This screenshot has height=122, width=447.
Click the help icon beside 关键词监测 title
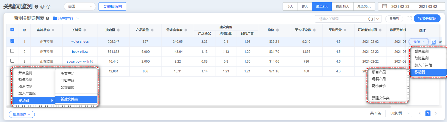37,7
